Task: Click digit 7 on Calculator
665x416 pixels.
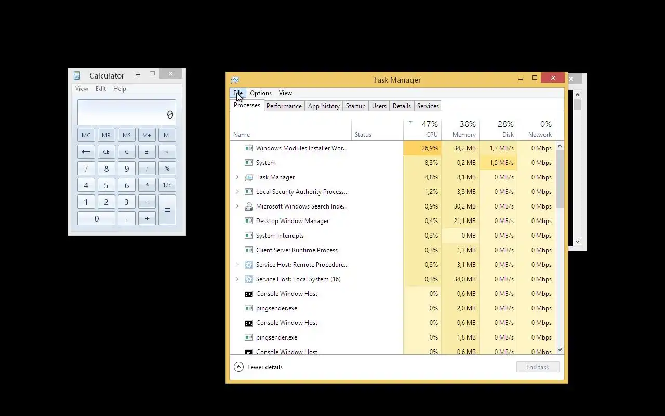Action: click(86, 168)
